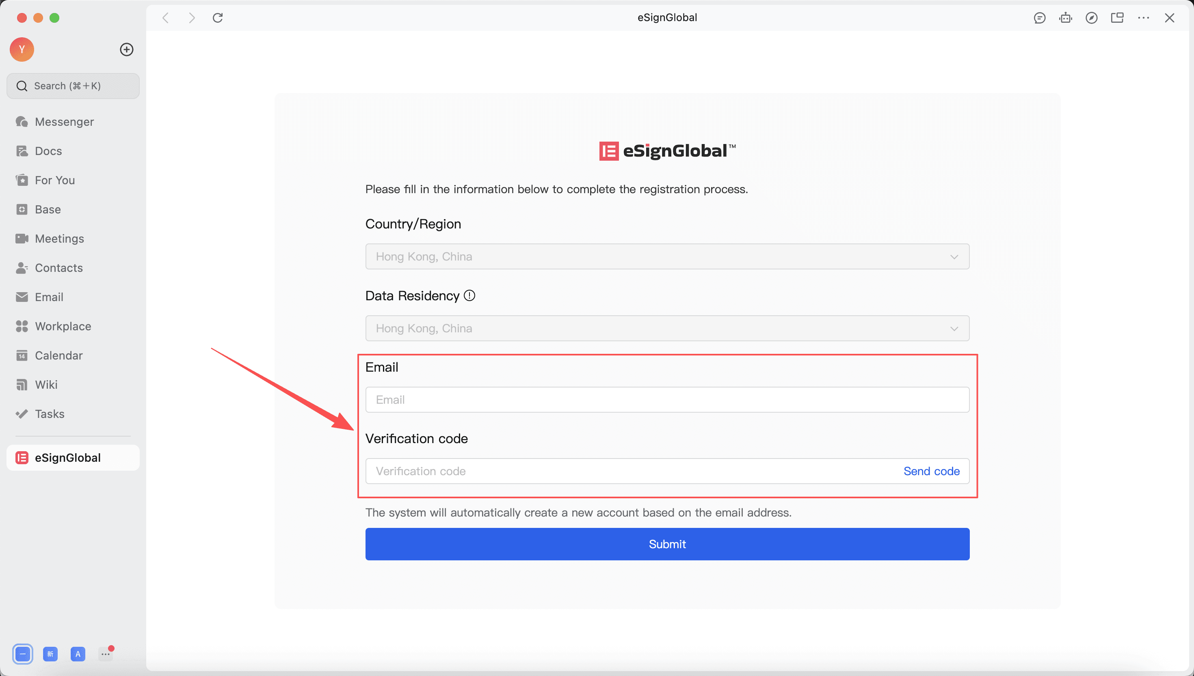Expand the Data Residency dropdown
The width and height of the screenshot is (1194, 676).
(667, 328)
